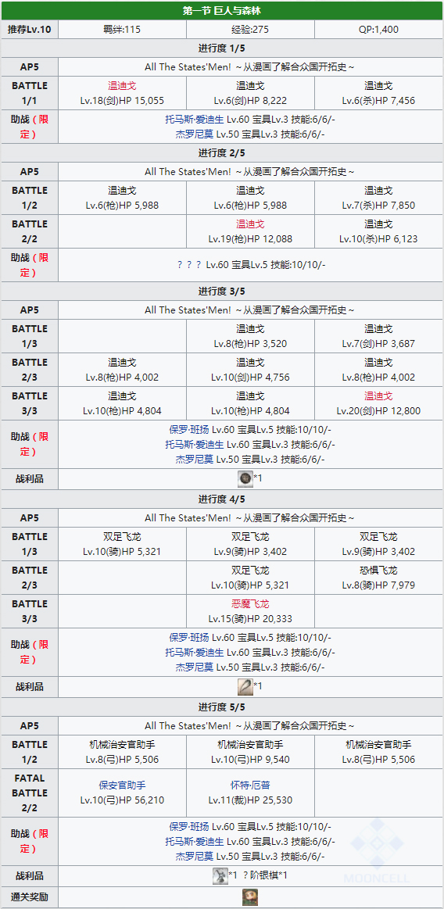
Task: Open red link 温迪戈 above Lv.19(枪)HP 12,088
Action: [x=250, y=224]
